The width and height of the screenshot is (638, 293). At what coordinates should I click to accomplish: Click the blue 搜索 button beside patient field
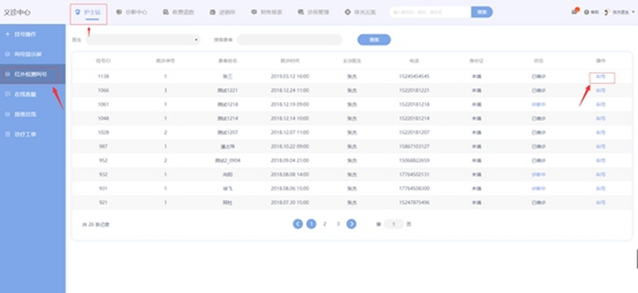[374, 40]
